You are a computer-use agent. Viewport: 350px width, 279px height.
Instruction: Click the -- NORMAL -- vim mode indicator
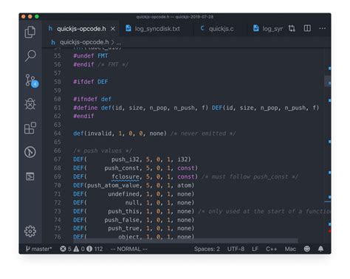128,249
